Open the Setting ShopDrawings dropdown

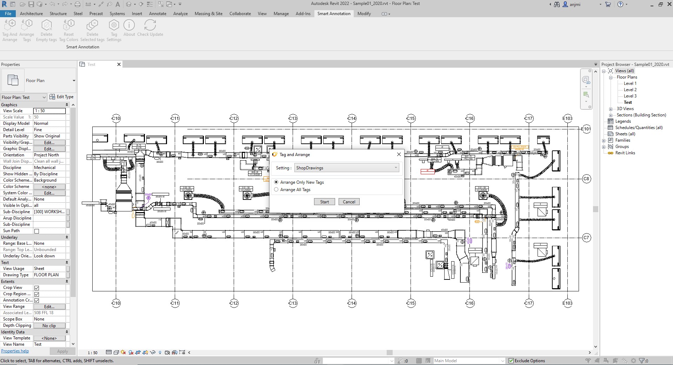tap(347, 168)
